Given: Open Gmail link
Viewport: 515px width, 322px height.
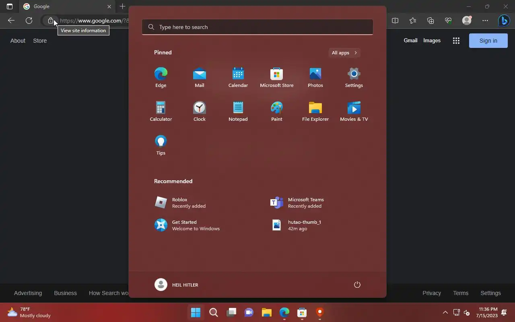Looking at the screenshot, I should click(x=410, y=40).
